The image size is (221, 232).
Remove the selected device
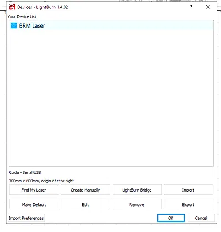click(137, 204)
